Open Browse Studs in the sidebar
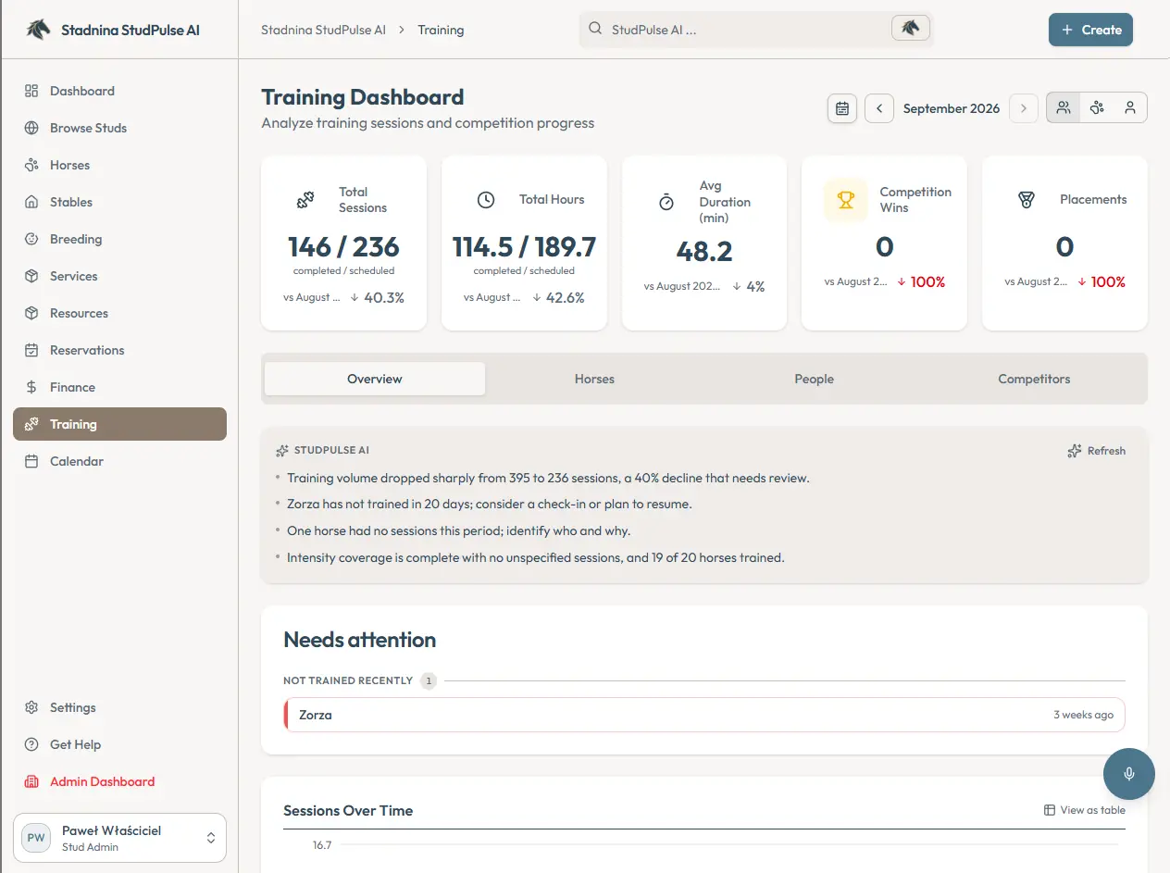Screen dimensions: 1170x873 (119, 128)
